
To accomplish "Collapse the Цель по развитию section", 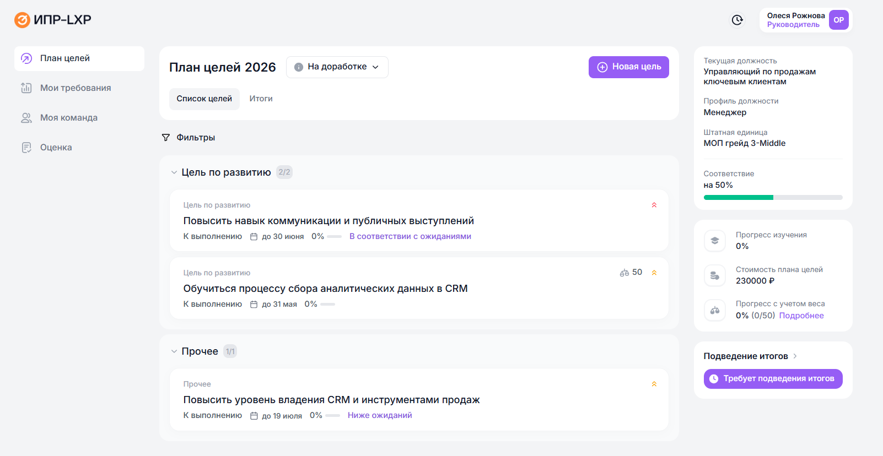I will tap(174, 172).
